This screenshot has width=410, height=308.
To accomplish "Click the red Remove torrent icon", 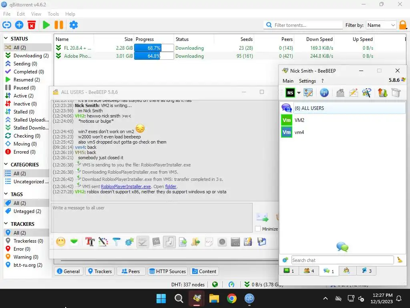I will point(32,25).
